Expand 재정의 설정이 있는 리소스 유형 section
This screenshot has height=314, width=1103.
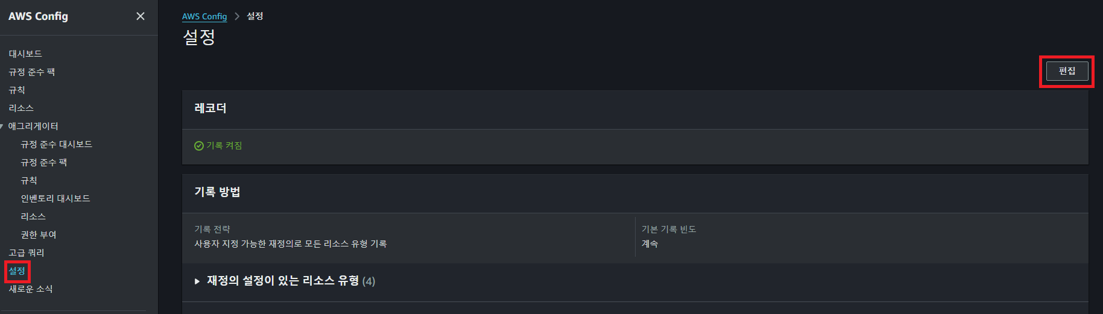[197, 281]
